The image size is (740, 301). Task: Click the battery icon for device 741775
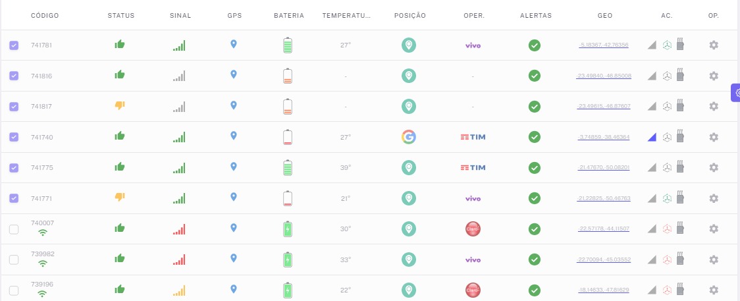287,167
